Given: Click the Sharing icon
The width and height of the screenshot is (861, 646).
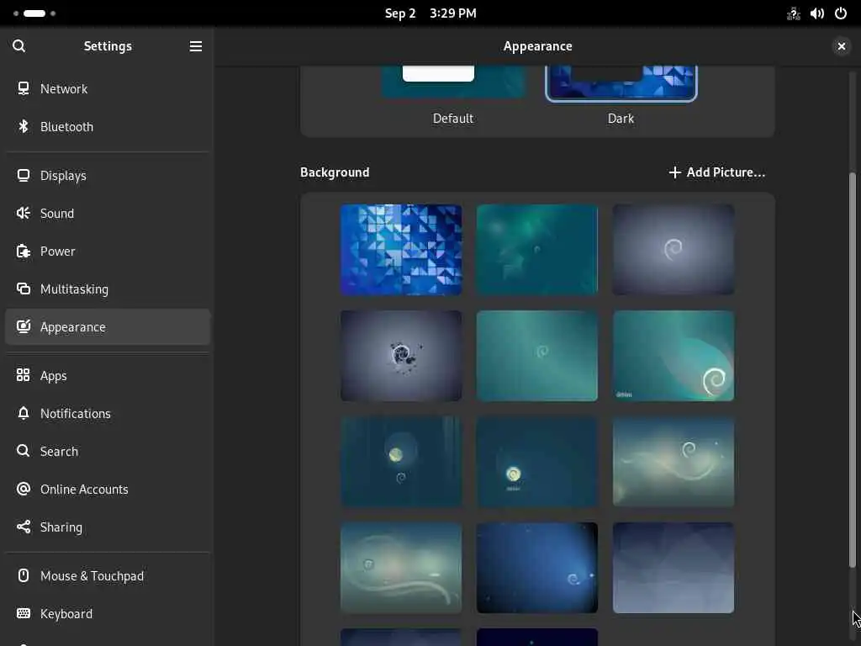Looking at the screenshot, I should pyautogui.click(x=23, y=527).
